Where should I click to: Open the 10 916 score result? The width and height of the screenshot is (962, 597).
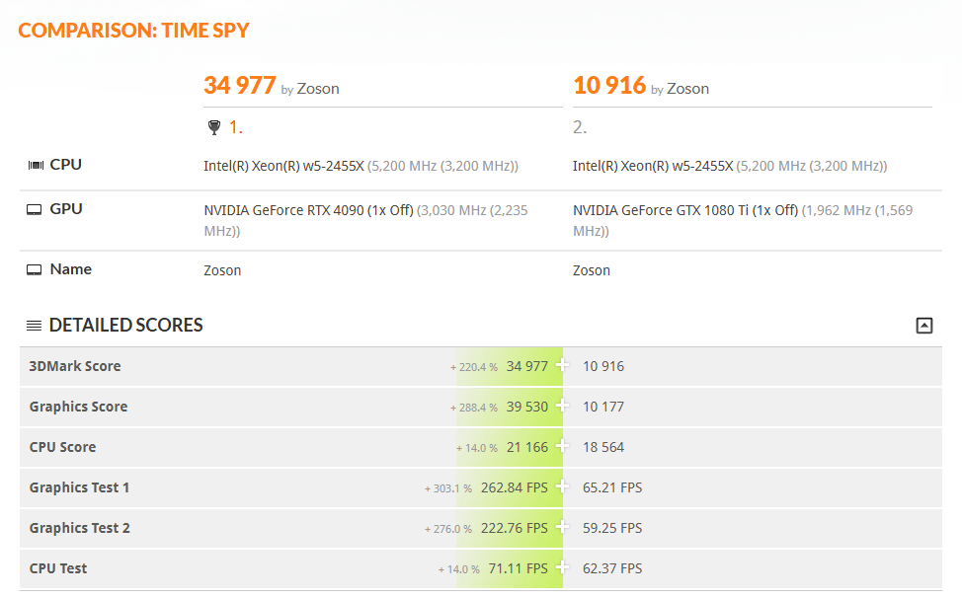608,86
